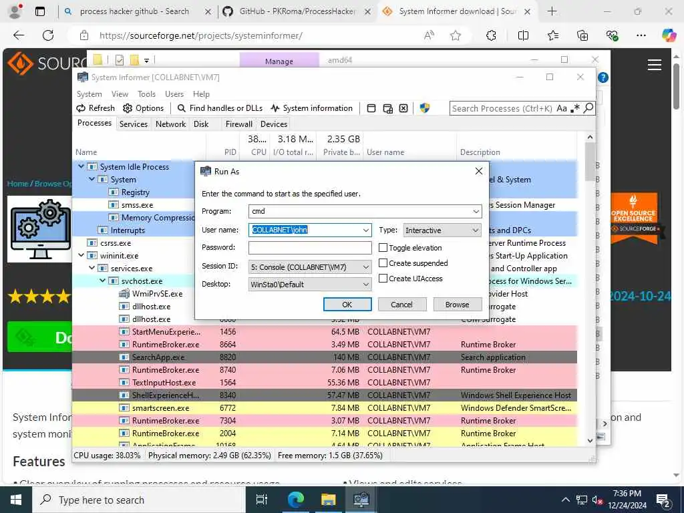
Task: Collapse the wininit.exe tree node
Action: (x=81, y=255)
